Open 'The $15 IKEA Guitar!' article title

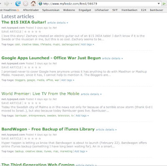[24, 22]
